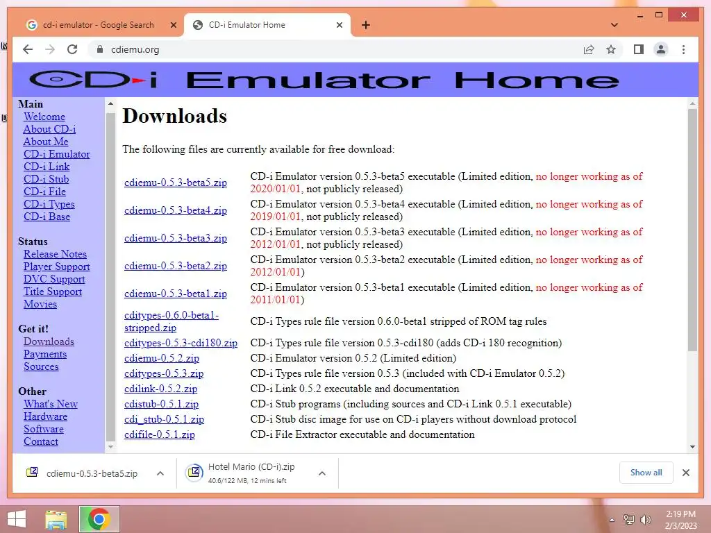Open the Contact sidebar link
Viewport: 711px width, 533px height.
coord(41,441)
